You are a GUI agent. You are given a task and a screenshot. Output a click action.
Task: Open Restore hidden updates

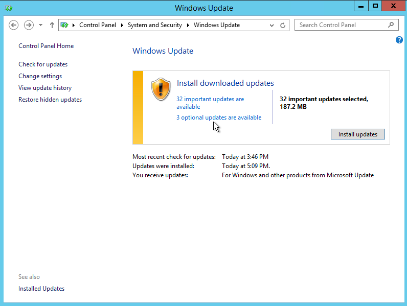[x=50, y=100]
